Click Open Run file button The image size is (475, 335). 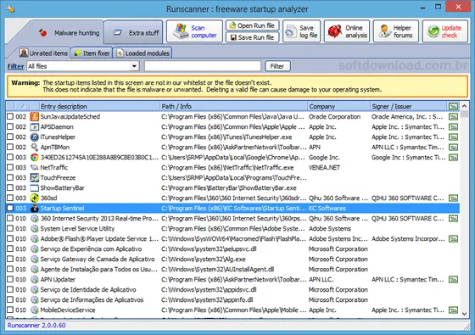point(253,25)
